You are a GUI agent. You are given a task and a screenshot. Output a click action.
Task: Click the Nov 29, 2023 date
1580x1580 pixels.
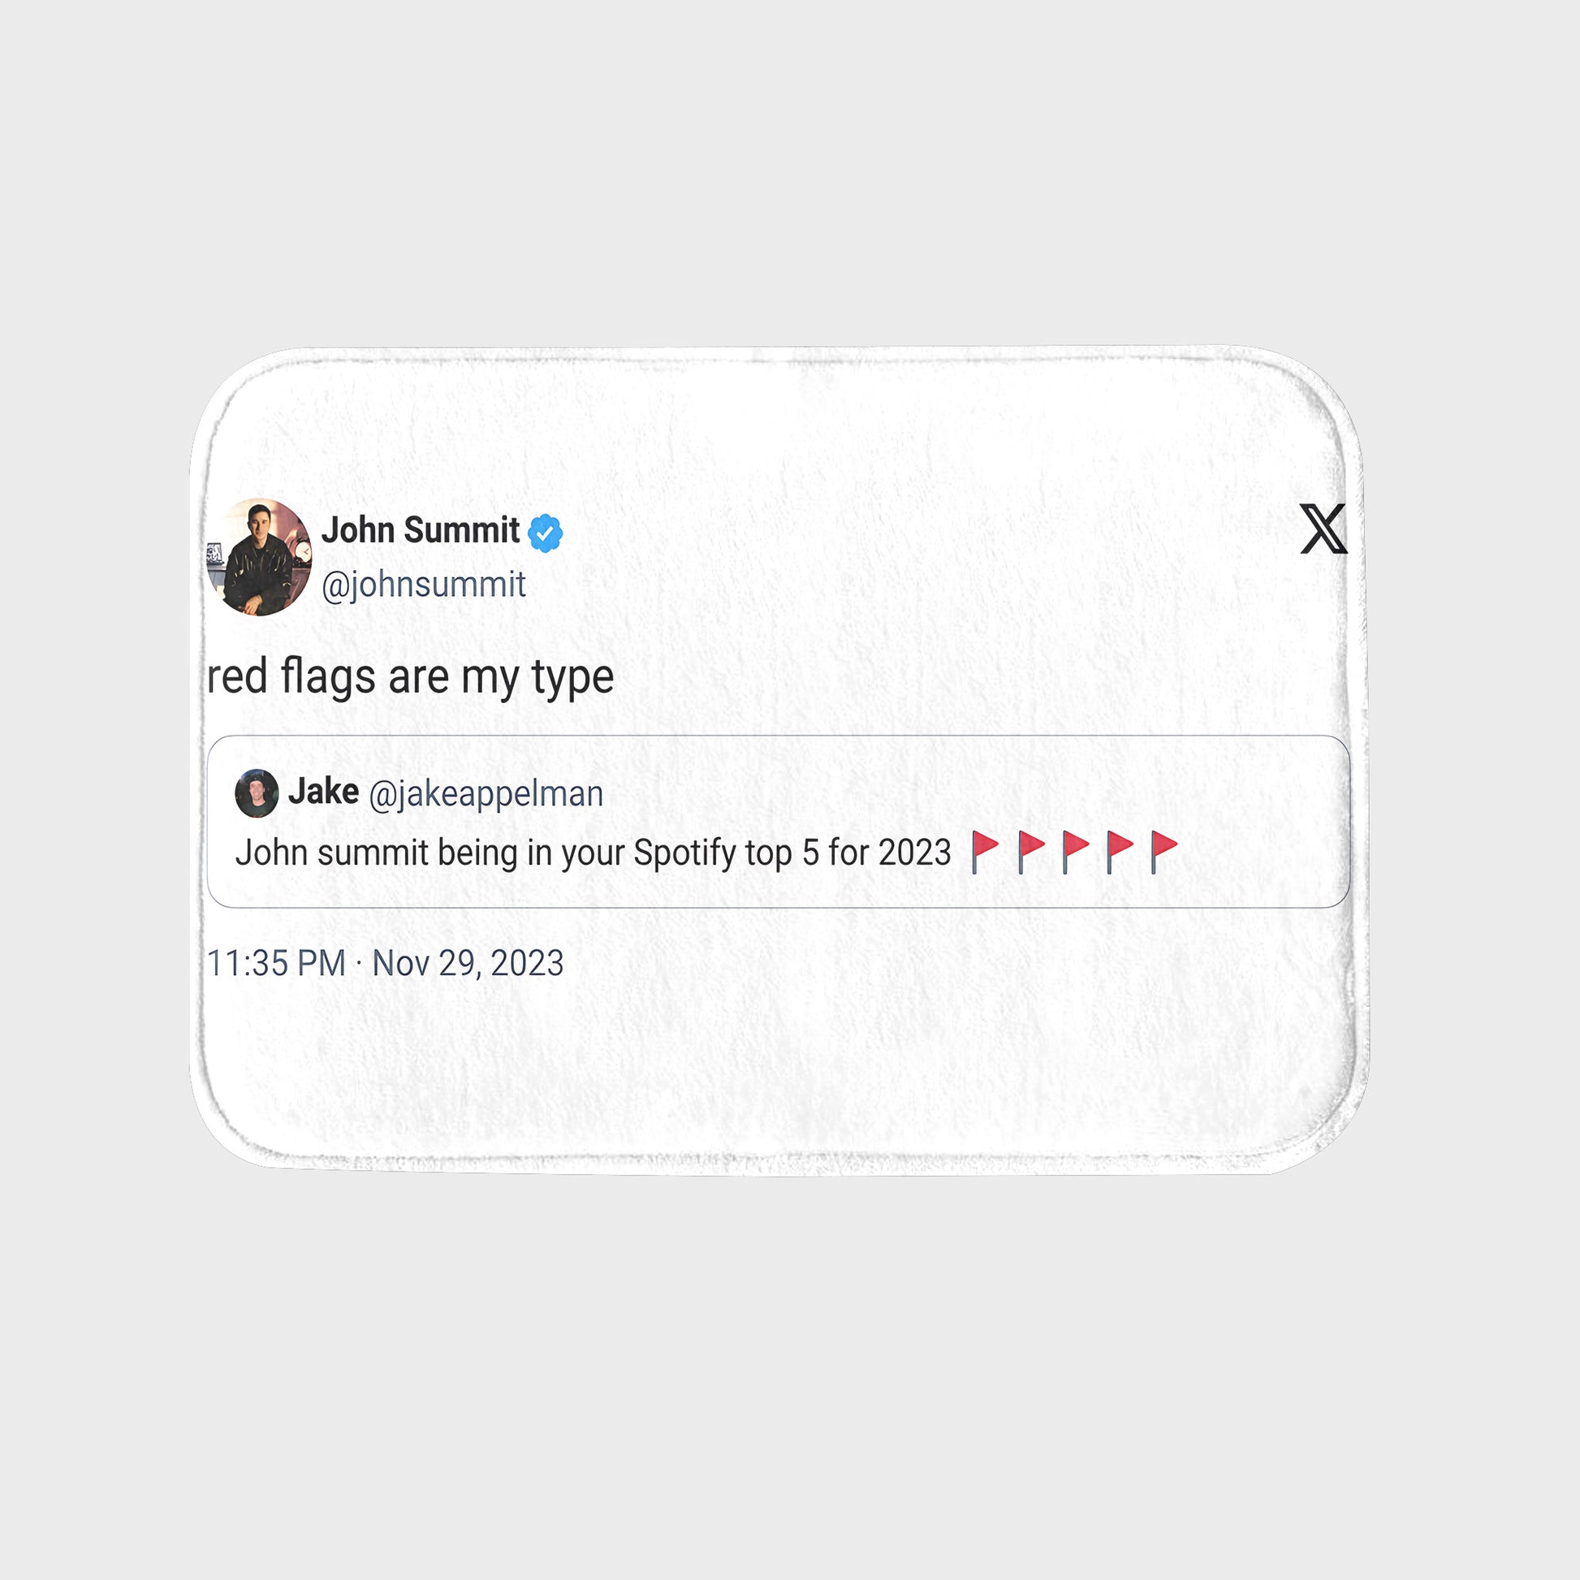[468, 964]
